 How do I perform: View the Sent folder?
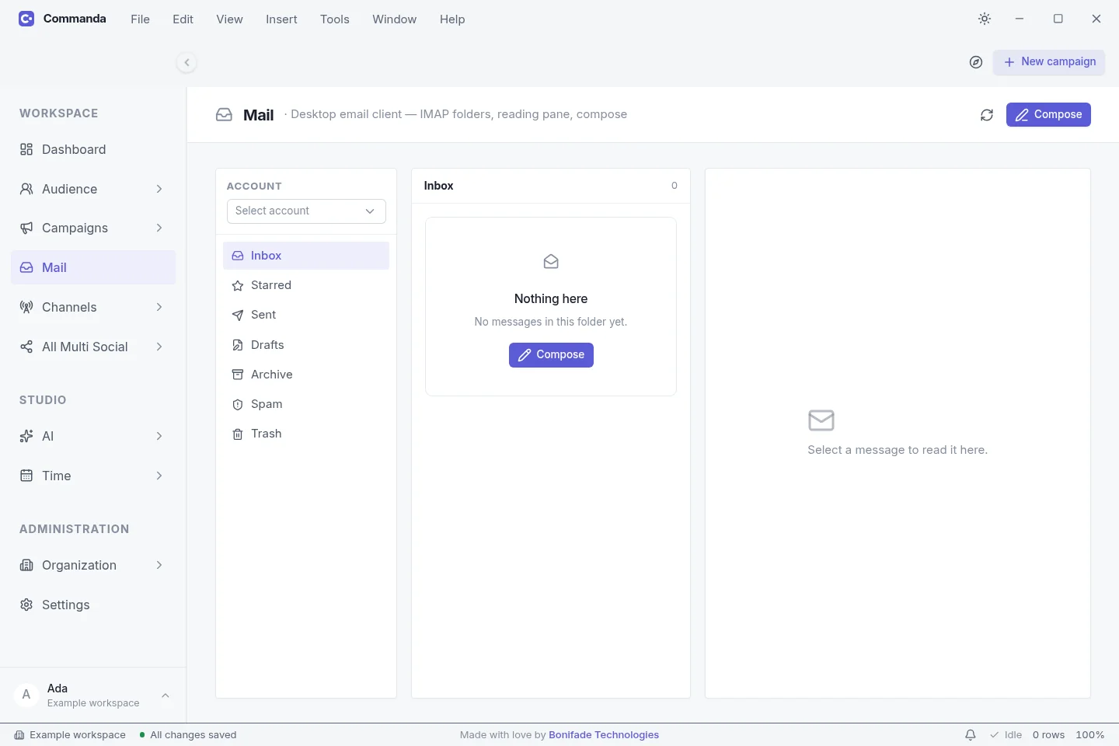[306, 315]
